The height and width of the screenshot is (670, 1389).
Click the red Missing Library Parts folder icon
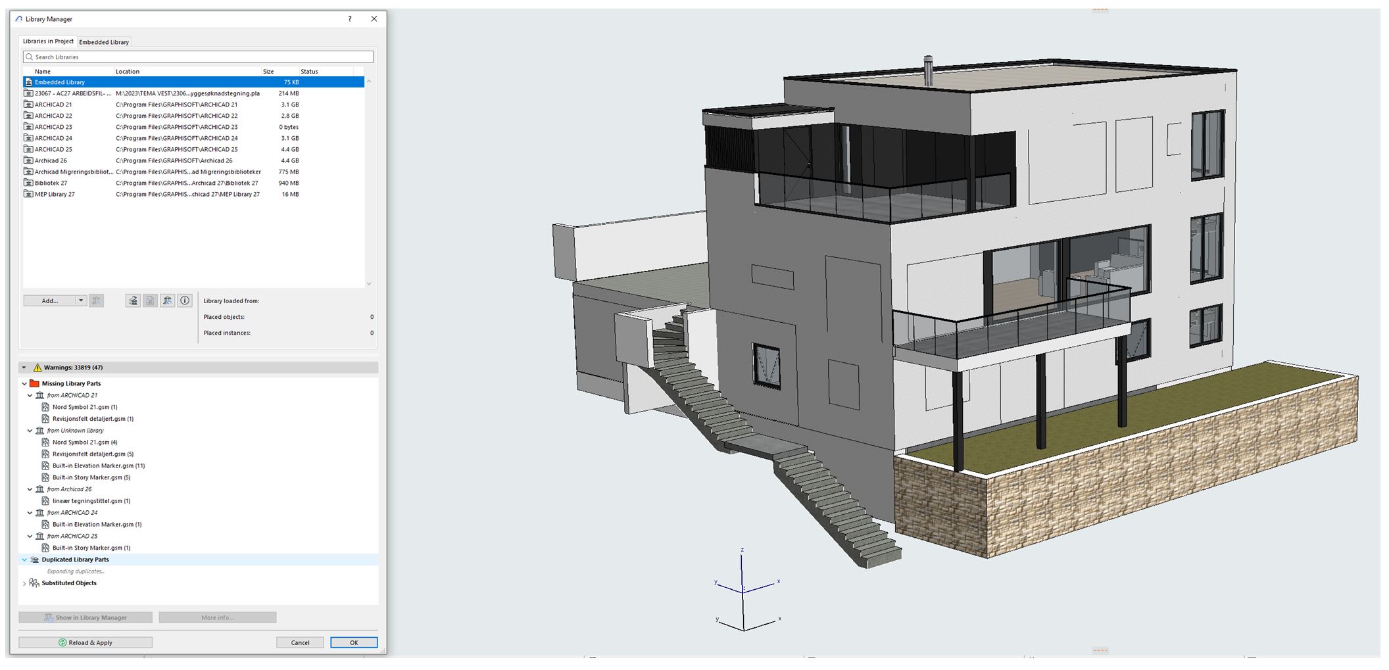34,383
